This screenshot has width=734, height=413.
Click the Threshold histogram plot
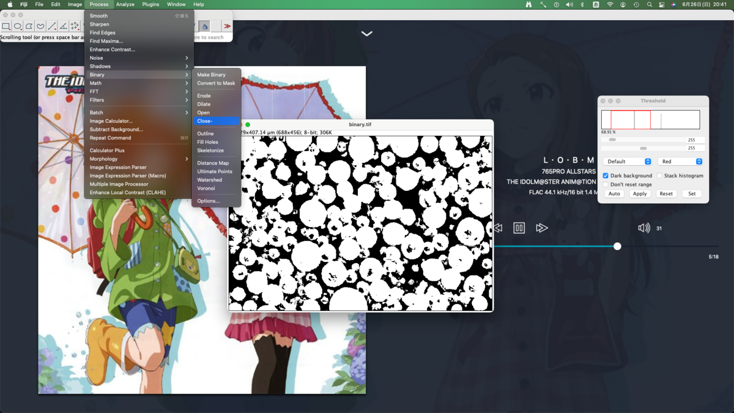point(651,120)
